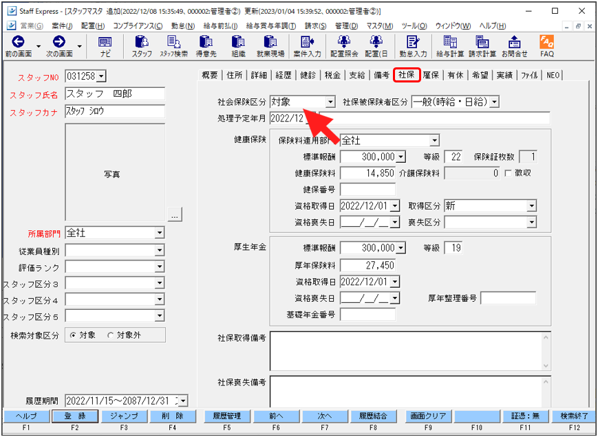Screen dimensions: 598x437
Task: Open 健康保険 標準報酬 dropdown
Action: 400,157
